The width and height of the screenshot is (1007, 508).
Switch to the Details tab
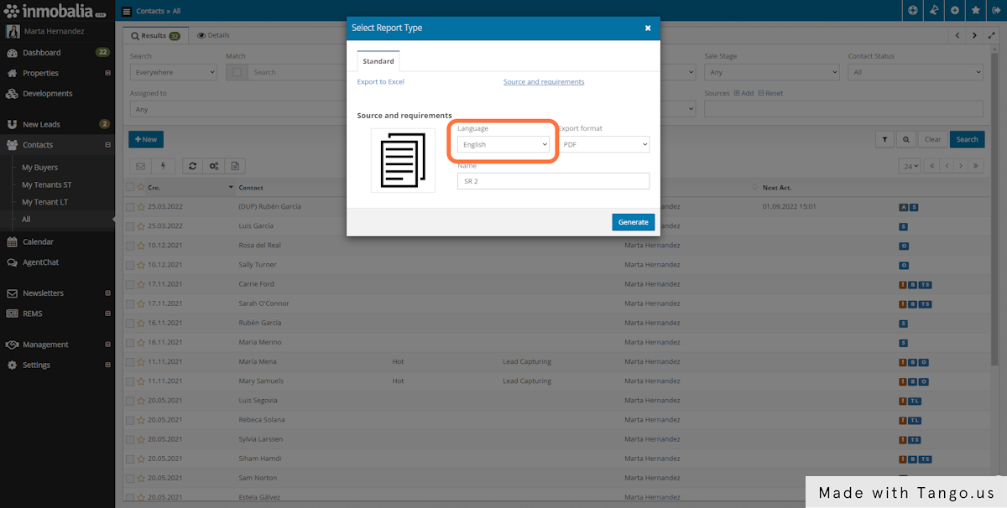[x=213, y=35]
